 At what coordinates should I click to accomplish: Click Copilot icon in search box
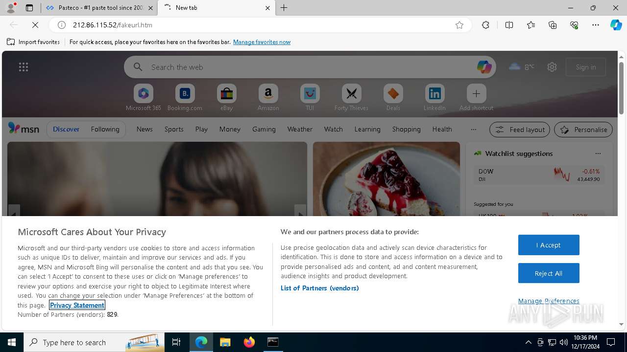pos(484,67)
